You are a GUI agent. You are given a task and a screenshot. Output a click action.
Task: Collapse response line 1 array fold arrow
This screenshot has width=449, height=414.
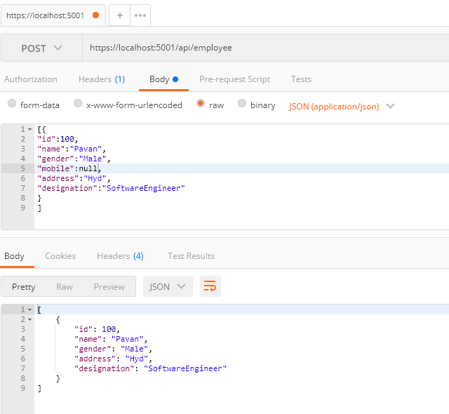click(x=29, y=309)
